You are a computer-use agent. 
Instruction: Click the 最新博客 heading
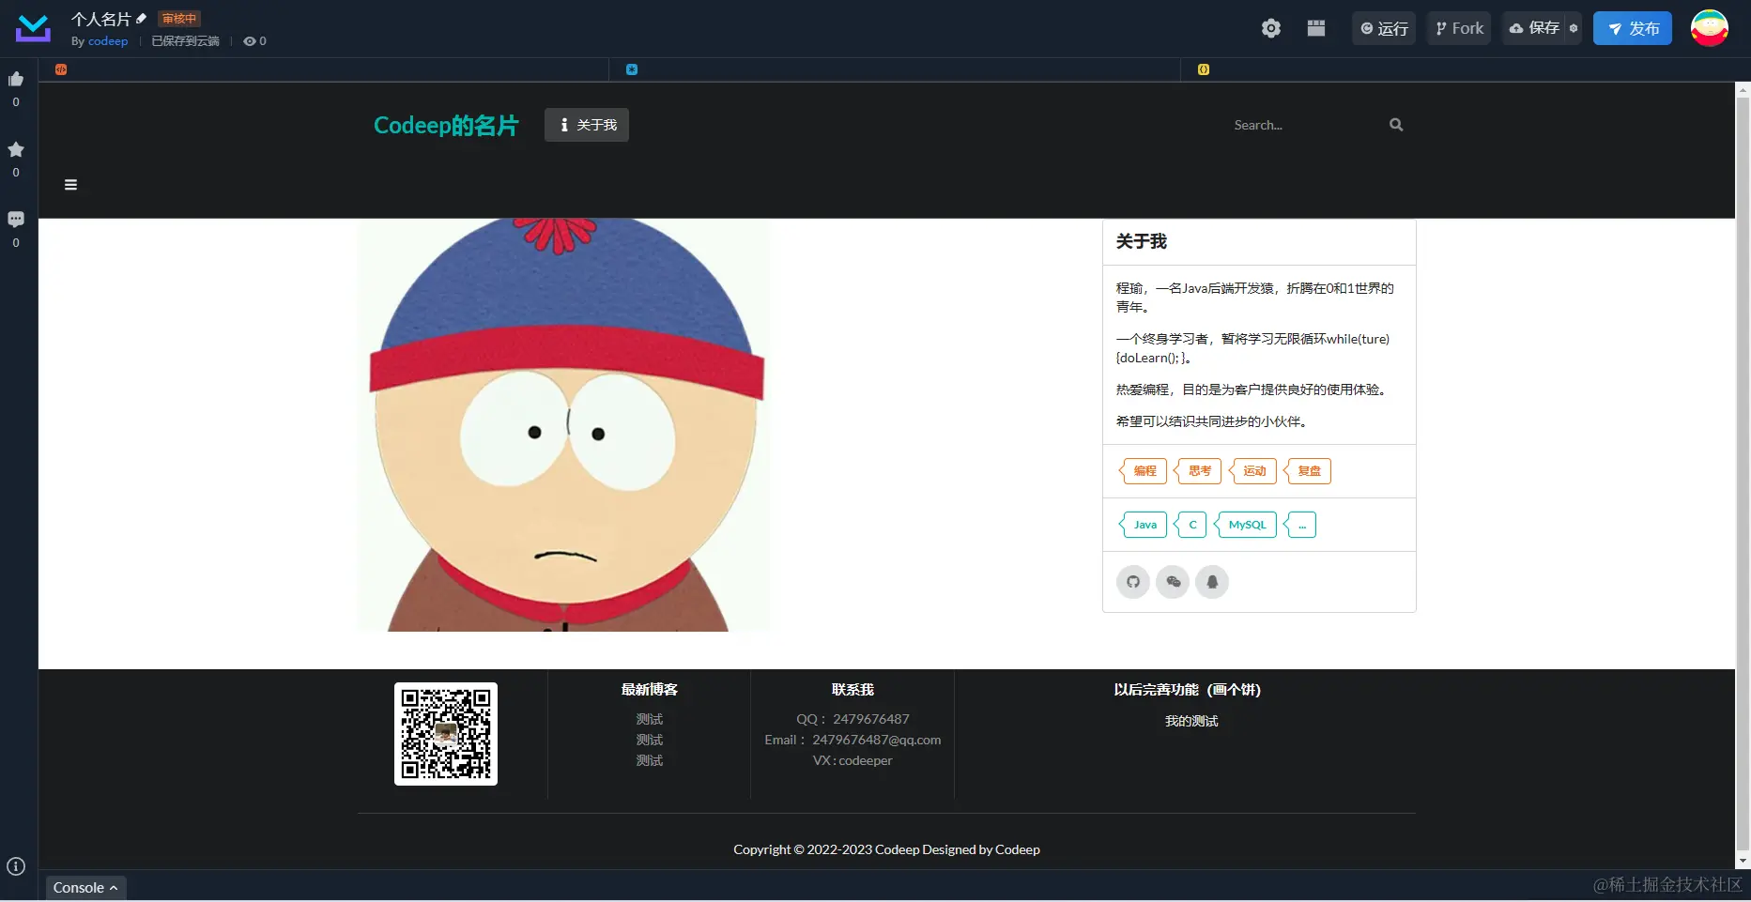click(650, 690)
